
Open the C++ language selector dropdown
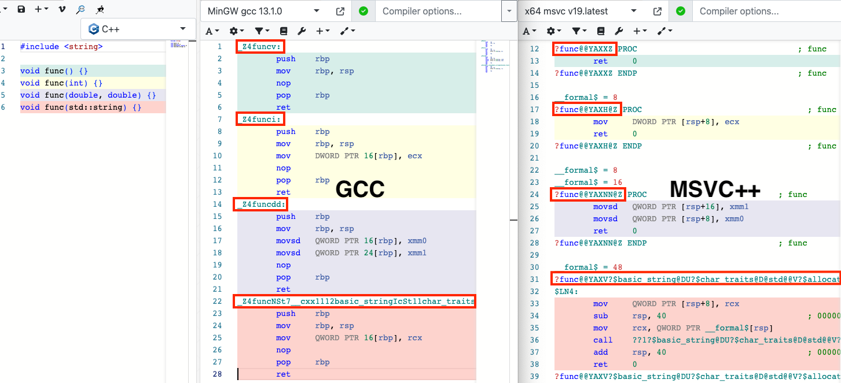coord(138,29)
